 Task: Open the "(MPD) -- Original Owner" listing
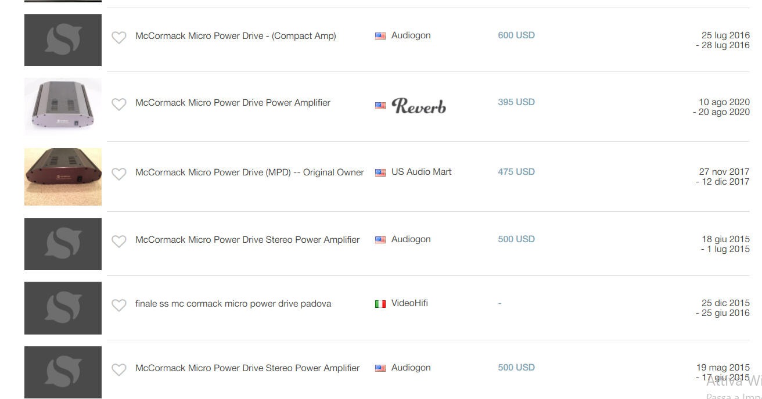coord(249,172)
